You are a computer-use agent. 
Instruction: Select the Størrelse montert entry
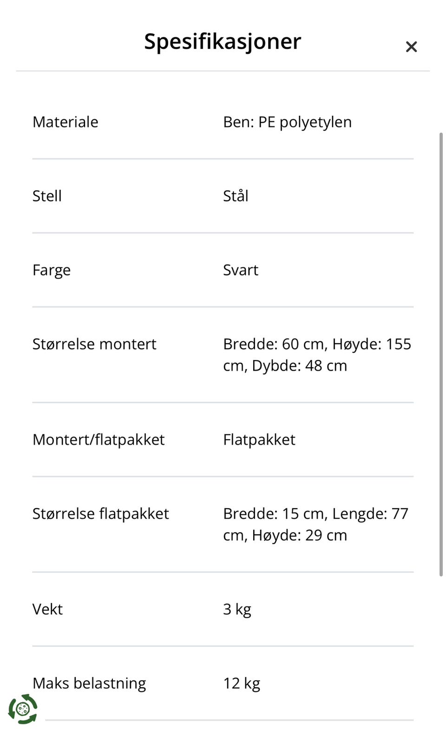click(x=94, y=344)
